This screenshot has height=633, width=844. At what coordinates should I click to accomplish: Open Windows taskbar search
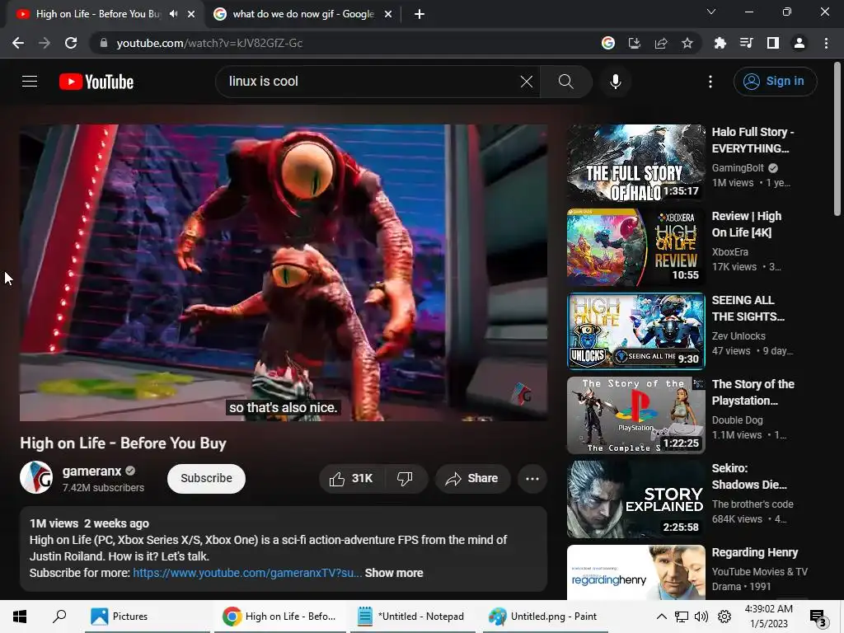(x=59, y=617)
